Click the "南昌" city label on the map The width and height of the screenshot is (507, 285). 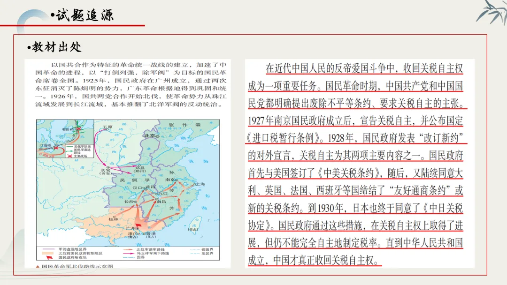coord(161,202)
